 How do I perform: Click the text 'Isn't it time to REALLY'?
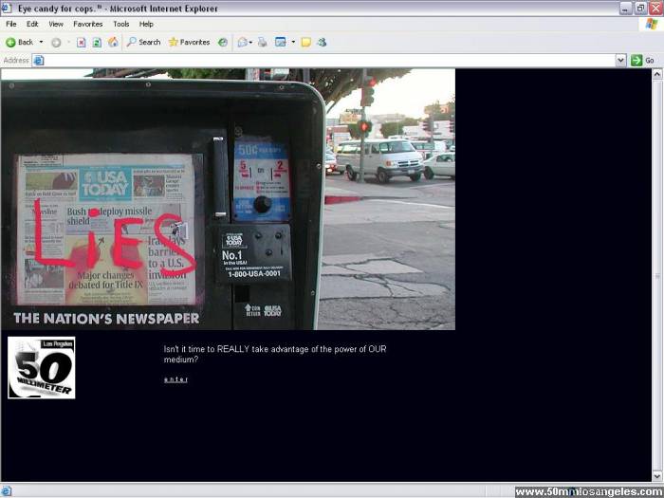tap(207, 349)
